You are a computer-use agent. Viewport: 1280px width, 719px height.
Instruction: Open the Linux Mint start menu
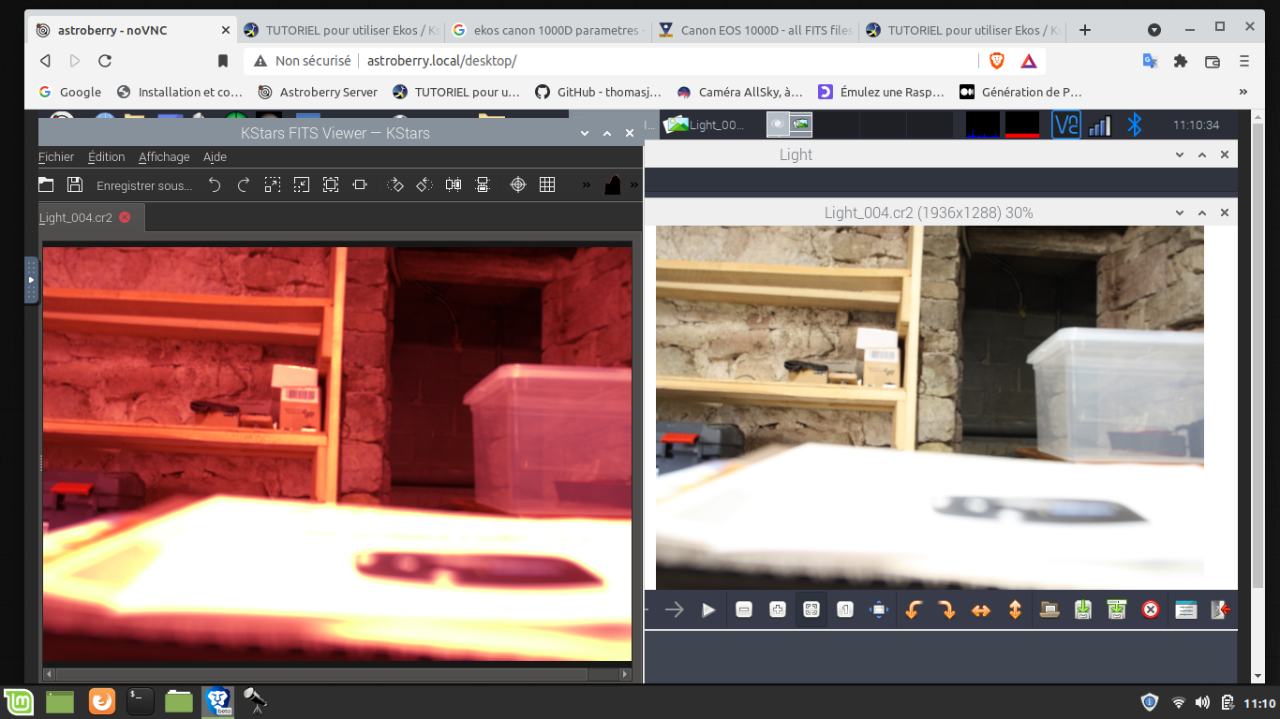(x=19, y=701)
